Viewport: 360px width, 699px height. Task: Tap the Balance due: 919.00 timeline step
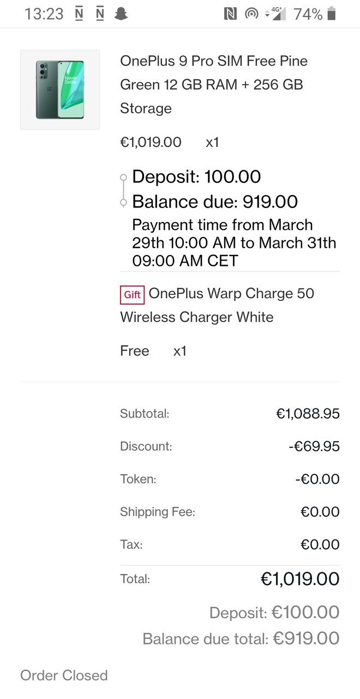(215, 202)
